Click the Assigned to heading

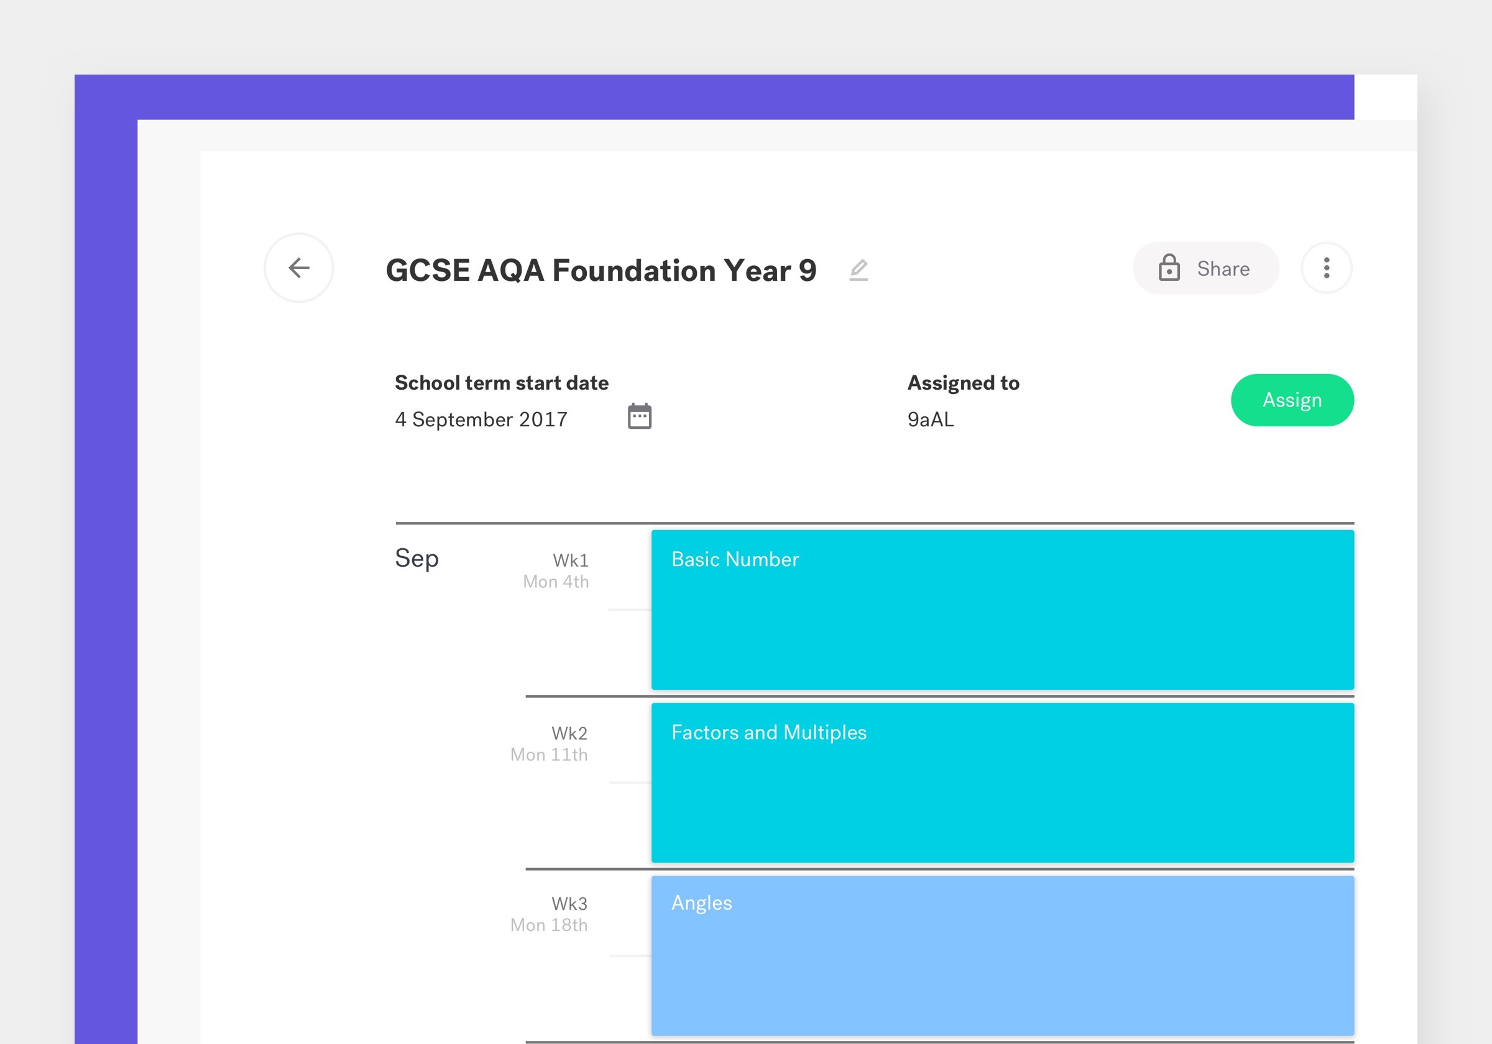(963, 383)
